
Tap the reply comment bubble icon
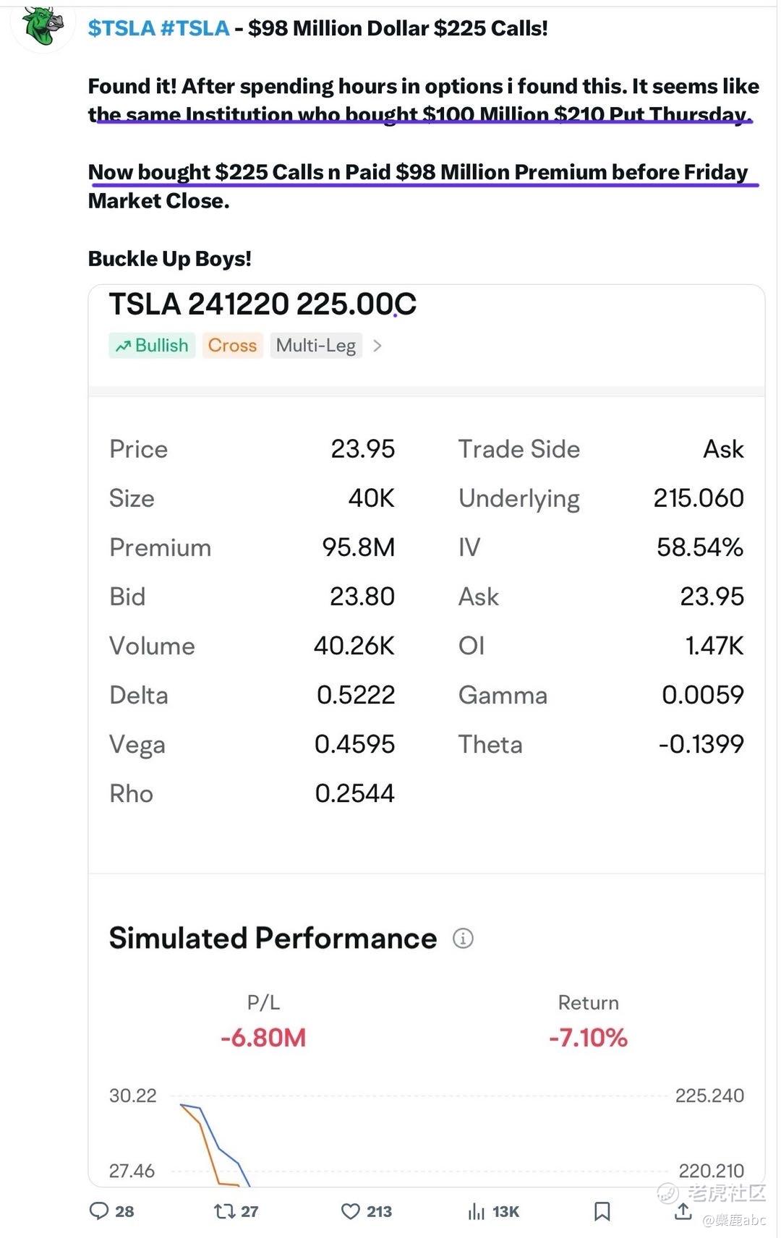click(x=98, y=1211)
